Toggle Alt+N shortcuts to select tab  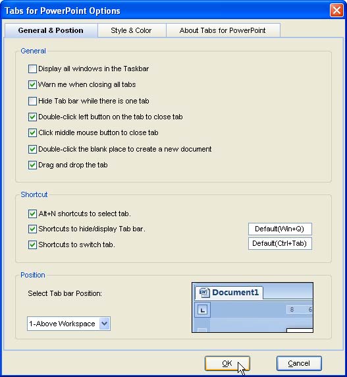32,214
